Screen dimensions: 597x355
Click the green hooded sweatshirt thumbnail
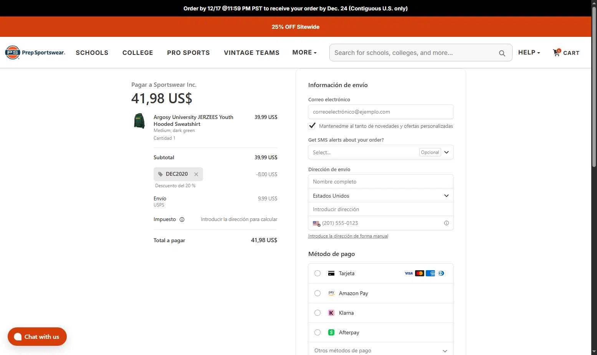(x=139, y=121)
